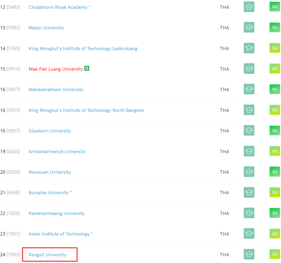
Task: Click the green gear icon beside Mae Fah Luang
Action: [x=87, y=68]
